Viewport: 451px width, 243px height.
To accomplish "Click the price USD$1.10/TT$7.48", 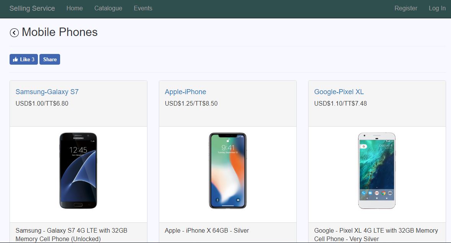I will (x=341, y=104).
